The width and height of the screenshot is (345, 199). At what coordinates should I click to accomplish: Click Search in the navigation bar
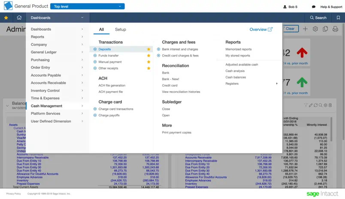(x=318, y=18)
